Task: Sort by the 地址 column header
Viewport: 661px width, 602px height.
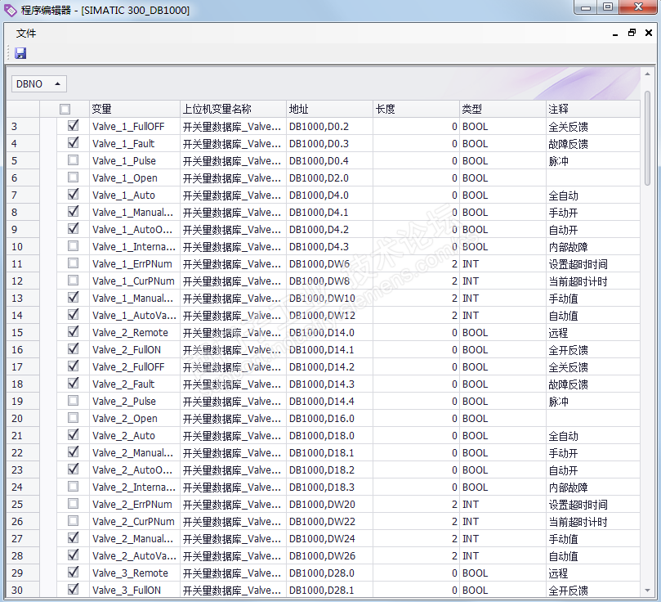Action: [x=329, y=110]
